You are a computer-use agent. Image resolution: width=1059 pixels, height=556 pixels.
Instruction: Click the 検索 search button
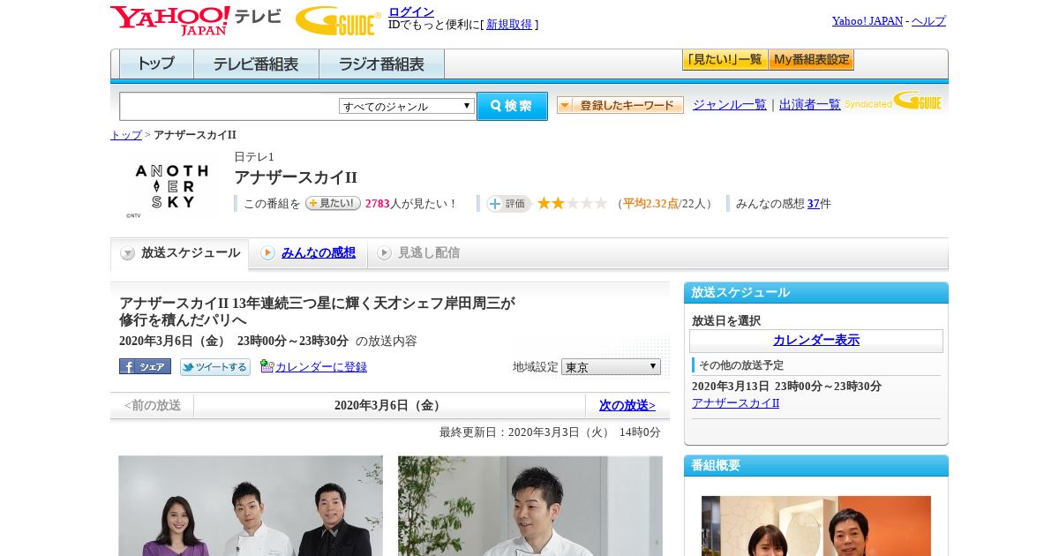point(512,106)
